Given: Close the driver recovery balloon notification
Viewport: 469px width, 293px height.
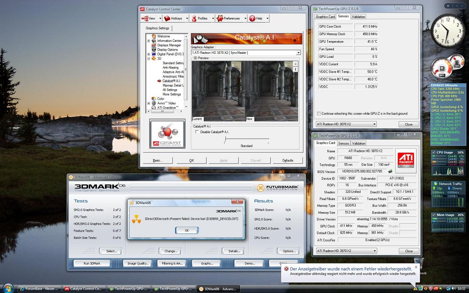Looking at the screenshot, I should click(x=416, y=267).
